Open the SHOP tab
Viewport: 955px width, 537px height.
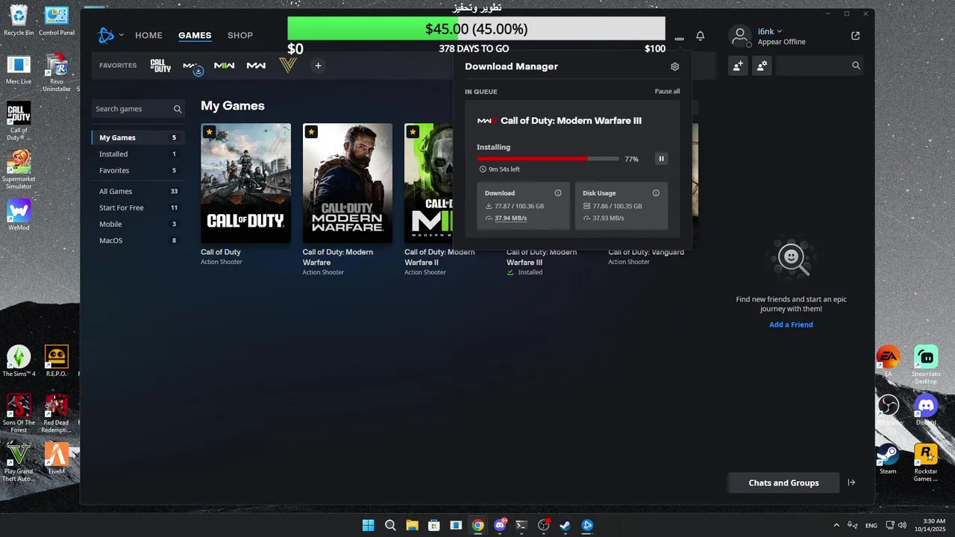pyautogui.click(x=240, y=35)
